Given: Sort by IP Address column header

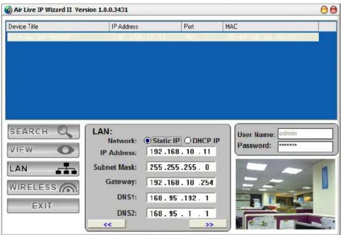Looking at the screenshot, I should coord(145,26).
